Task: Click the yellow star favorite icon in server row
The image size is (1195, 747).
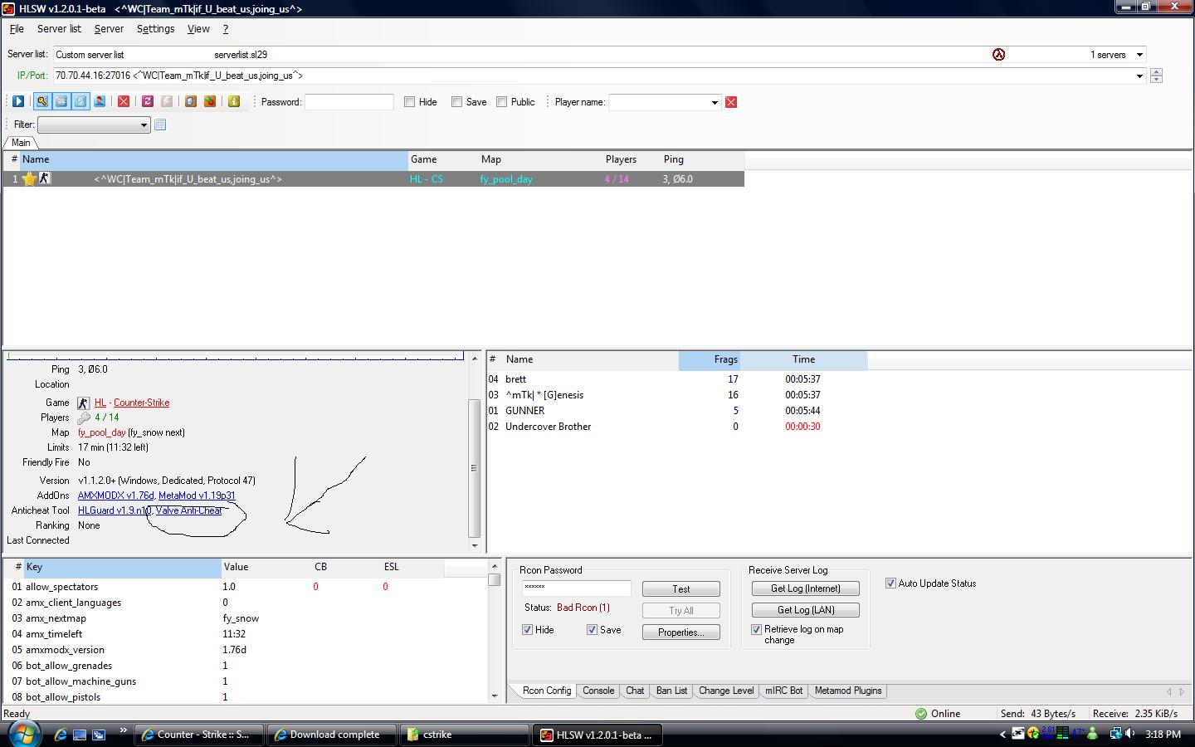Action: coord(29,178)
